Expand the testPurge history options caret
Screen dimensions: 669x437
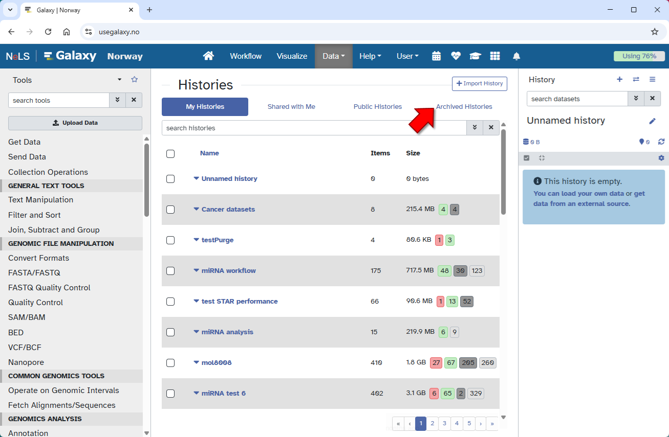coord(197,240)
